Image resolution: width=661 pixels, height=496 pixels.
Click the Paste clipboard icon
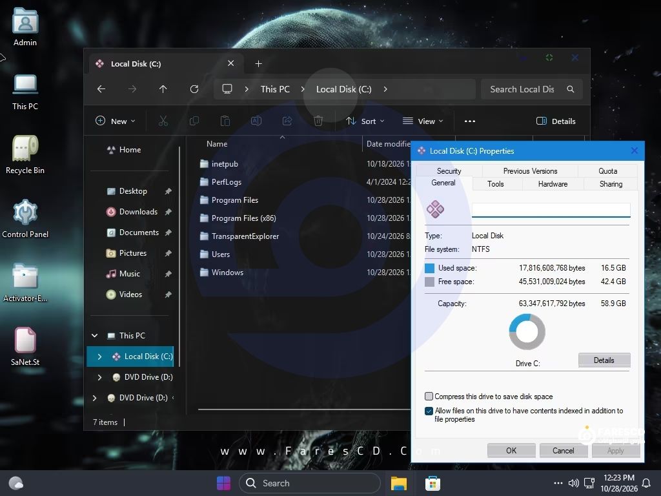point(225,121)
